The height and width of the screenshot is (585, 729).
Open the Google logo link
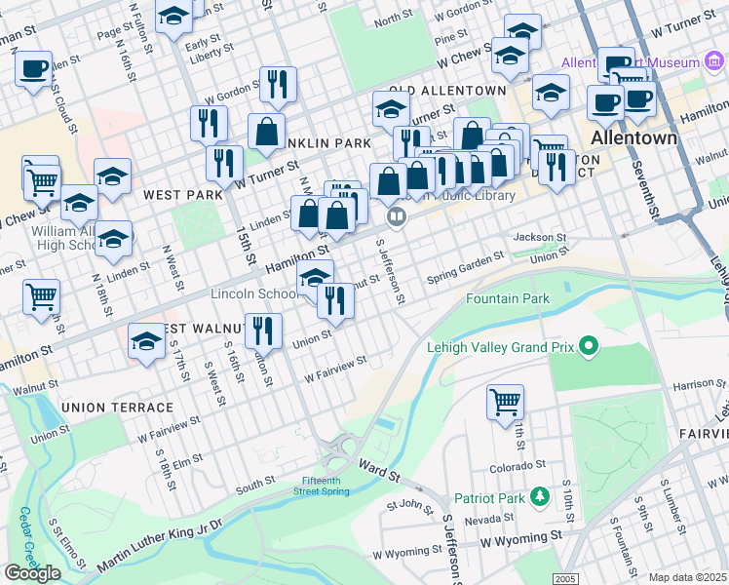33,572
